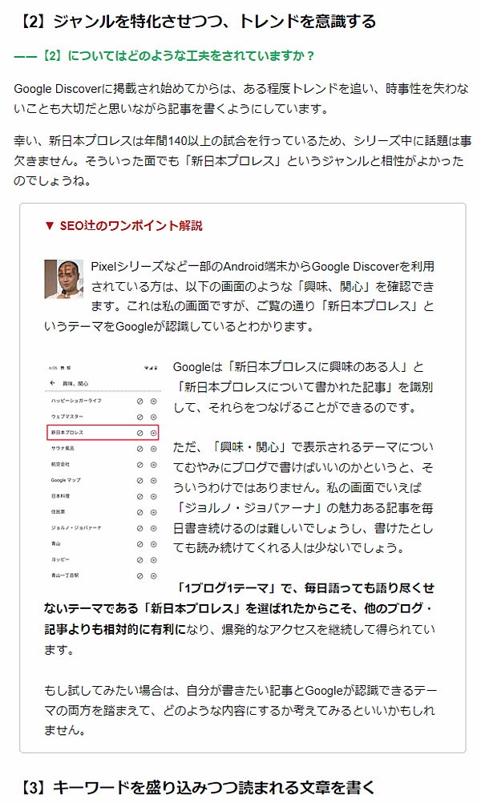The height and width of the screenshot is (803, 481).
Task: Click the 日本料理 list label
Action: coord(60,496)
